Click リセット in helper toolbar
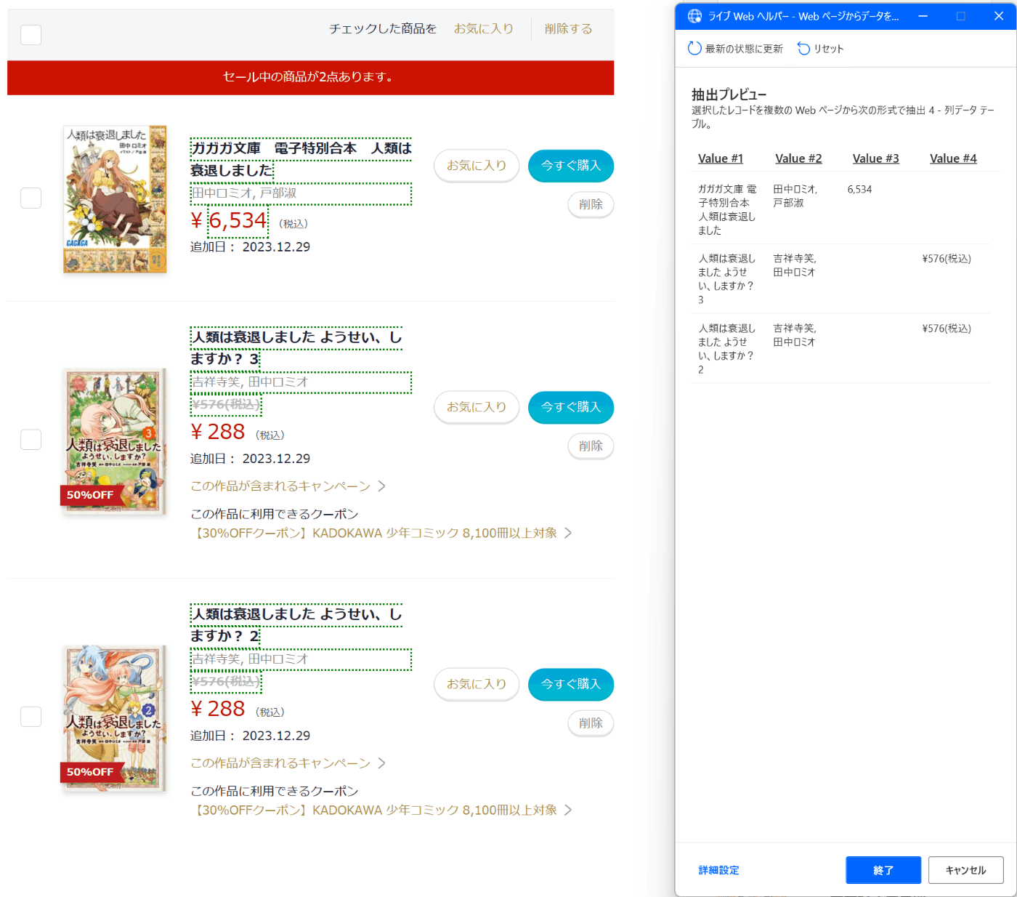 [828, 49]
